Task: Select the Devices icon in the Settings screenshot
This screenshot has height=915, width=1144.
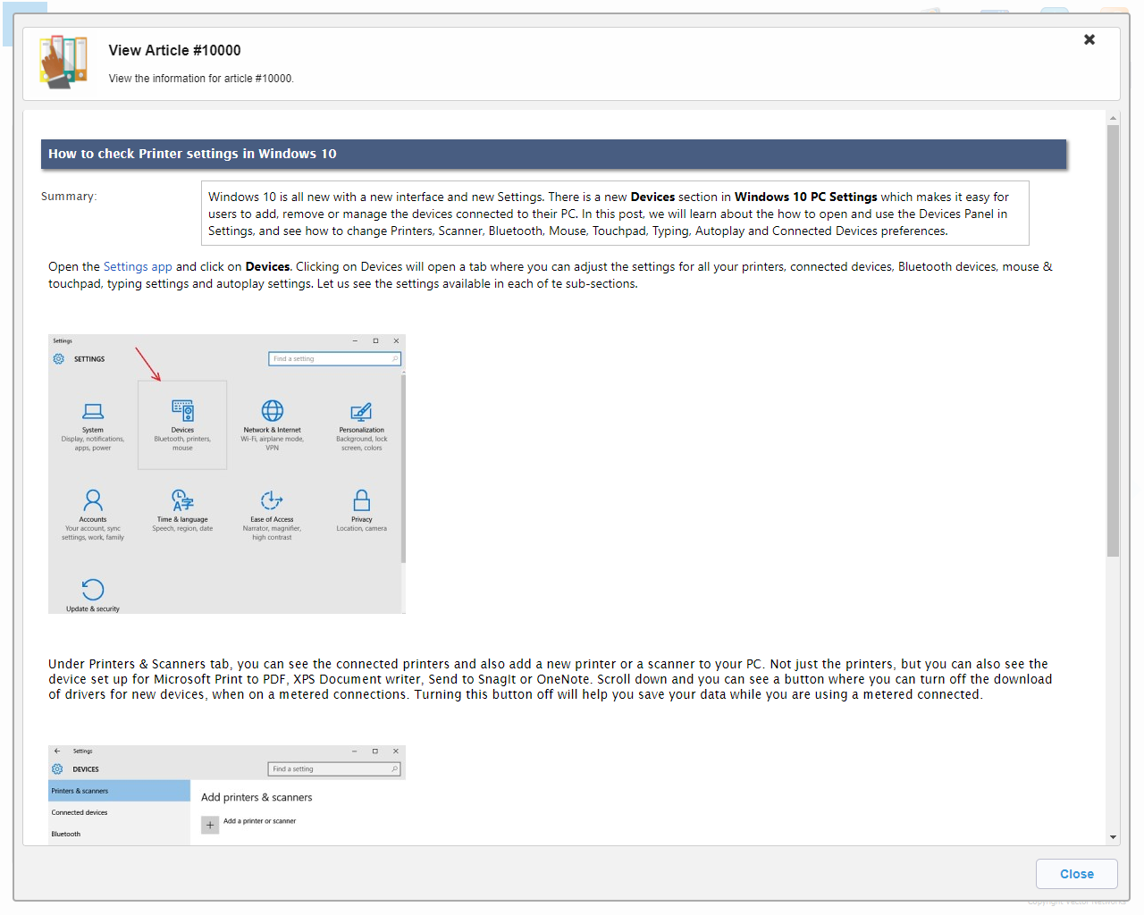Action: coord(182,411)
